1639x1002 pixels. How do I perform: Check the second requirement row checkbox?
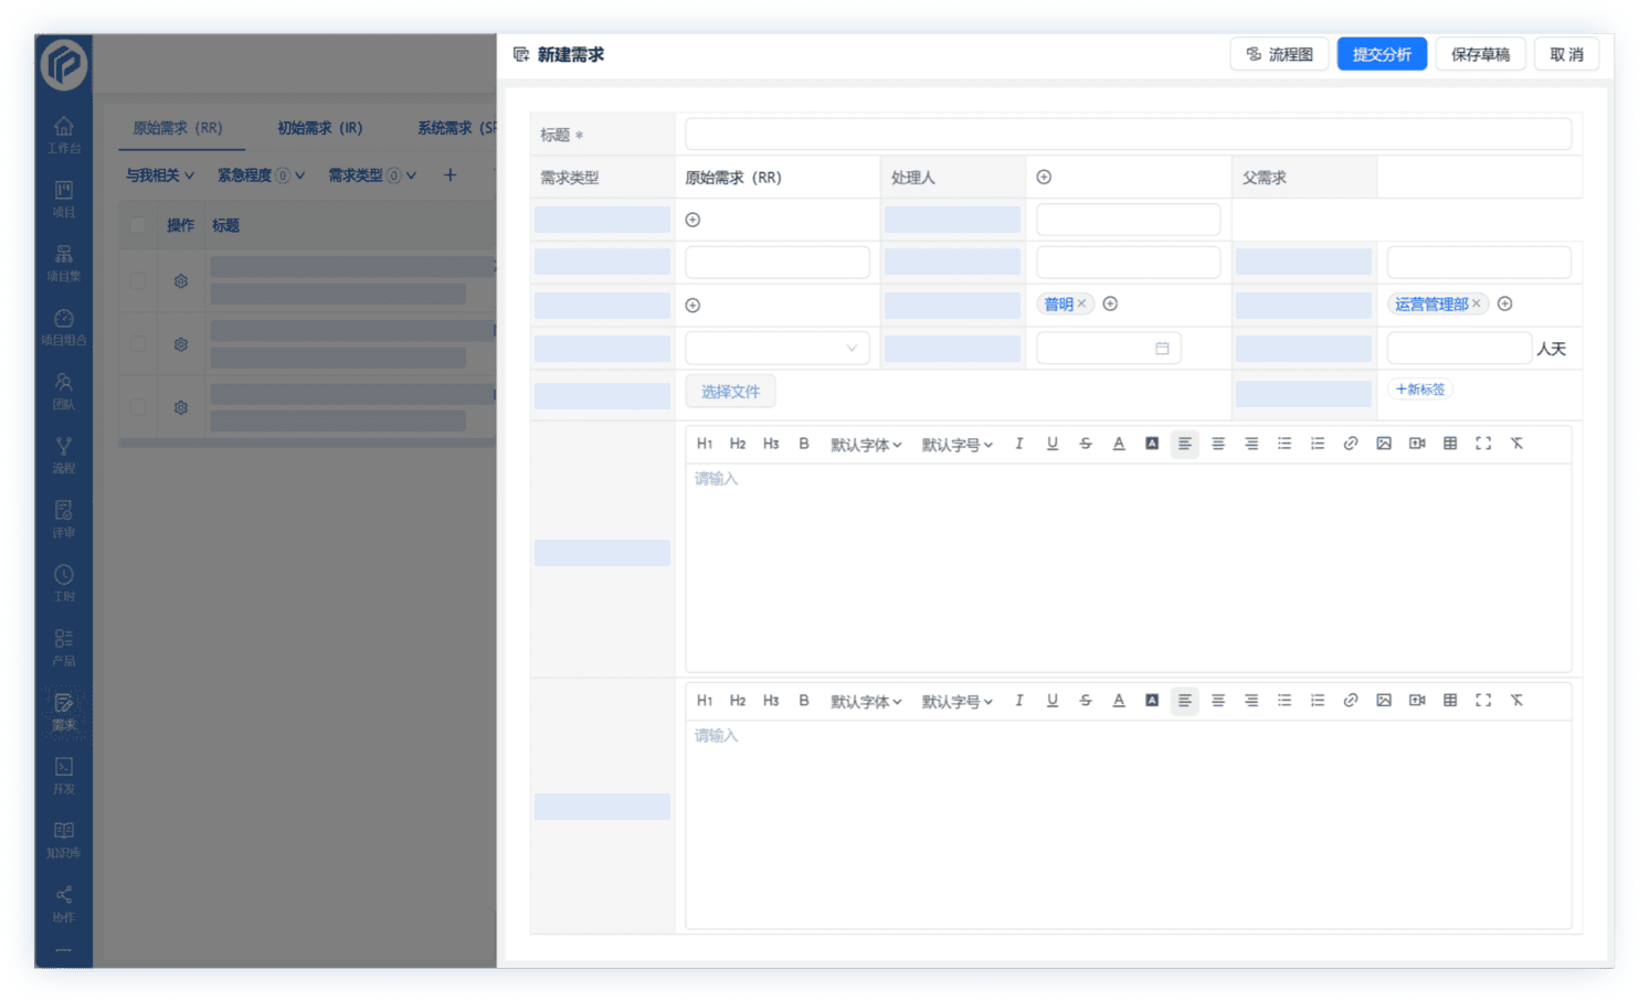(x=138, y=343)
